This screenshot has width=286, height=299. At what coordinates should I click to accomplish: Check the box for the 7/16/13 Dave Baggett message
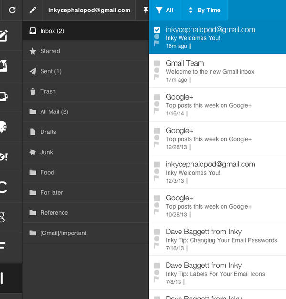[157, 232]
